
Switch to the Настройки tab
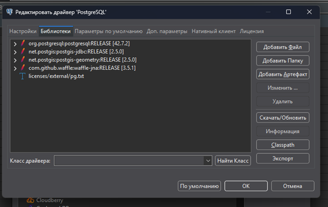pyautogui.click(x=23, y=32)
